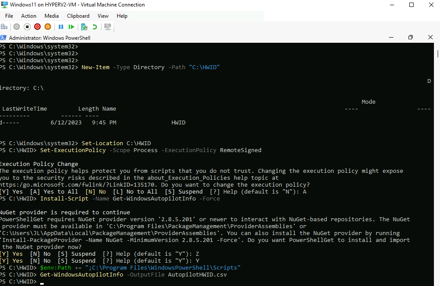The width and height of the screenshot is (440, 286).
Task: Click the Set-ExecutionPolicy command
Action: tap(73, 150)
